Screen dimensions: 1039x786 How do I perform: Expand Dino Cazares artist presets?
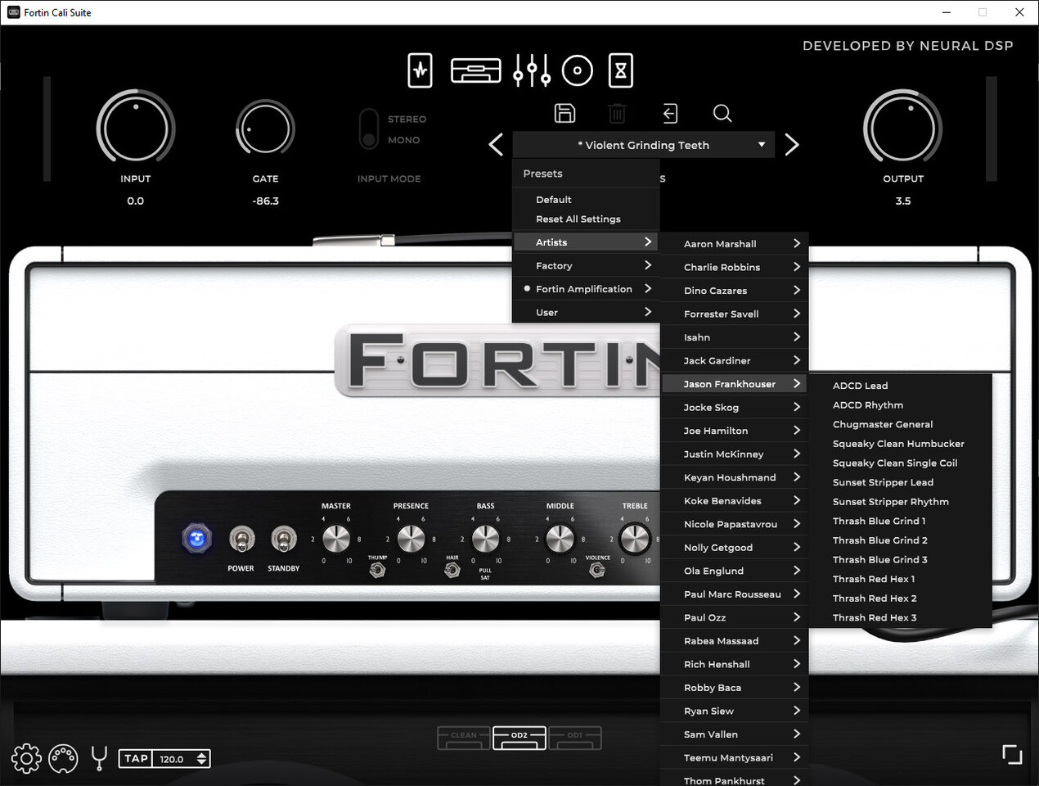click(x=735, y=290)
